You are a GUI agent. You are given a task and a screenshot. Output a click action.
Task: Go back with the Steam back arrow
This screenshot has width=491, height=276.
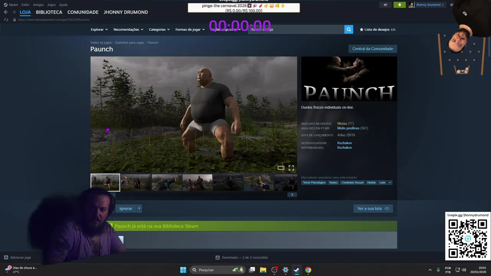tap(6, 12)
